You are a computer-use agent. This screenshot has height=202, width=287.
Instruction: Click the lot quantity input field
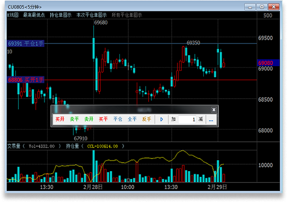(x=187, y=120)
